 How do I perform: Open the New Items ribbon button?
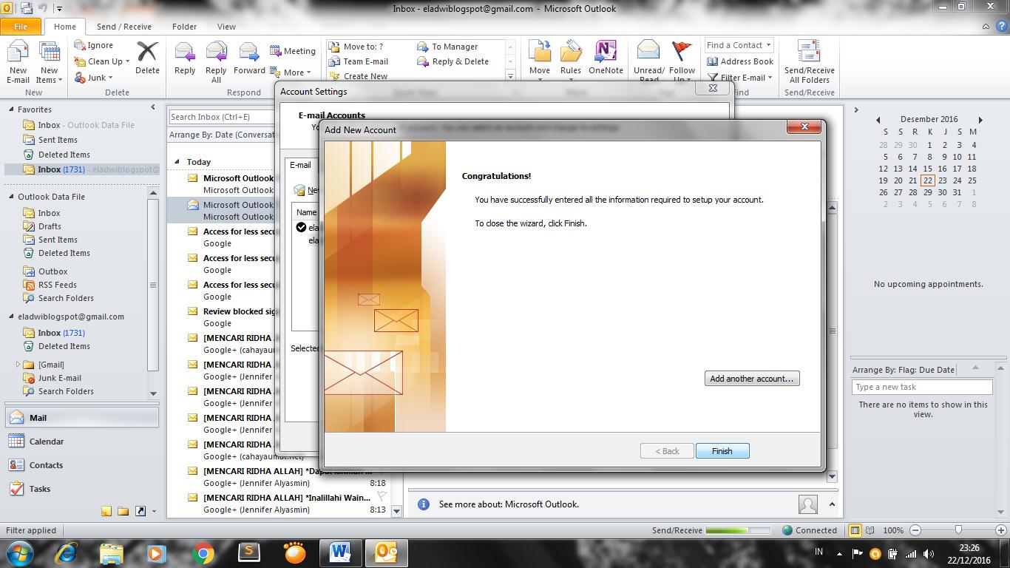point(50,63)
